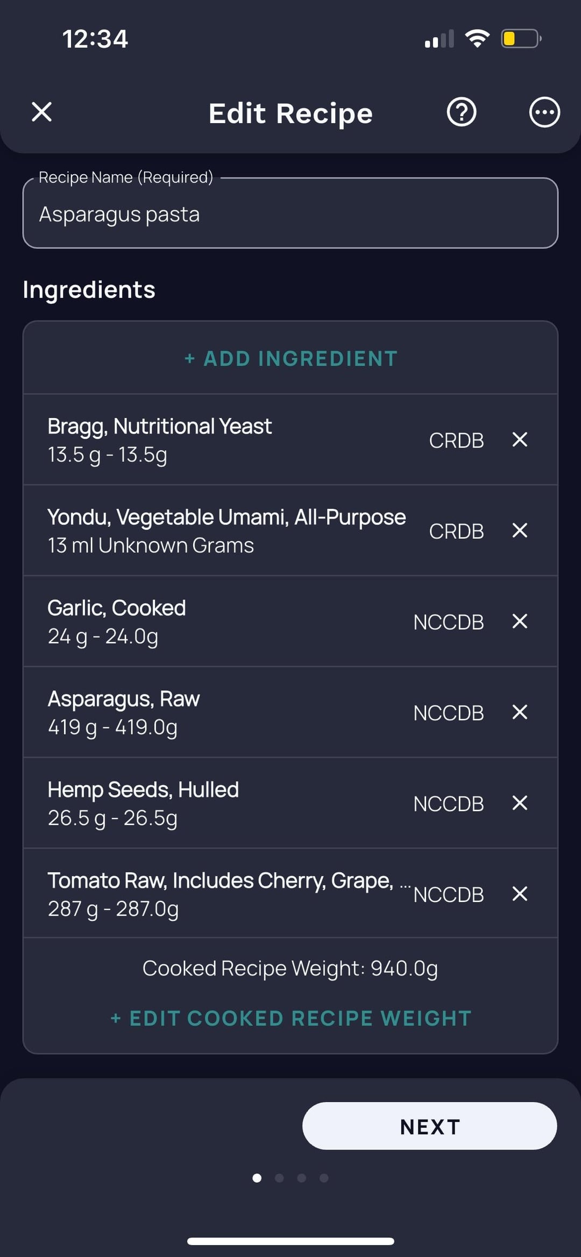The image size is (581, 1257).
Task: Select the Hemp Seeds, Hulled row
Action: point(215,804)
